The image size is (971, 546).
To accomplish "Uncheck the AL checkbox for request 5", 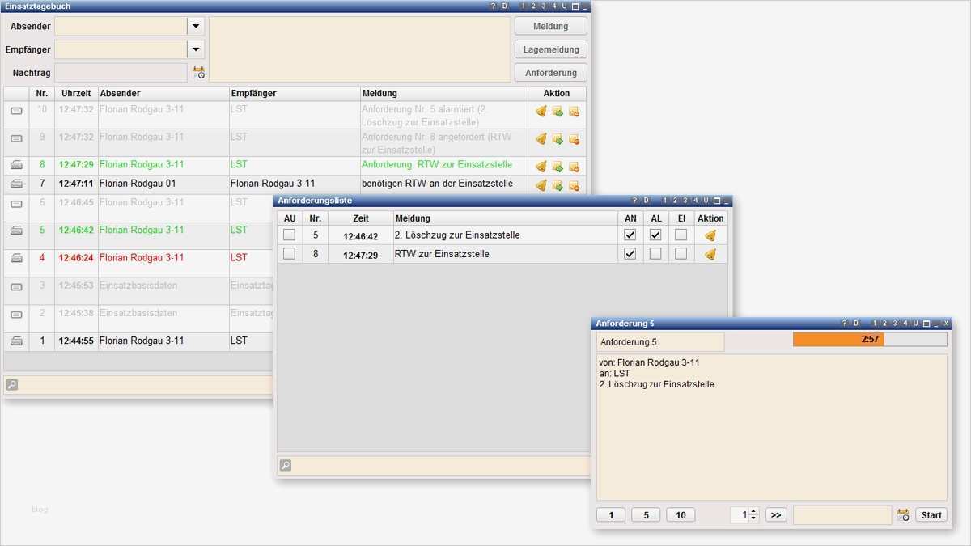I will [655, 235].
